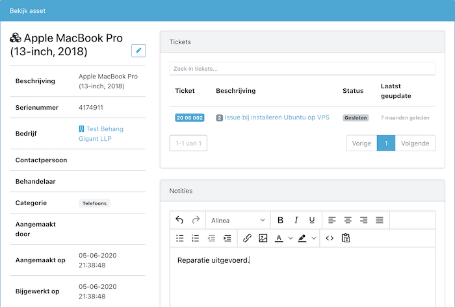
Task: Justify the note text
Action: point(380,220)
